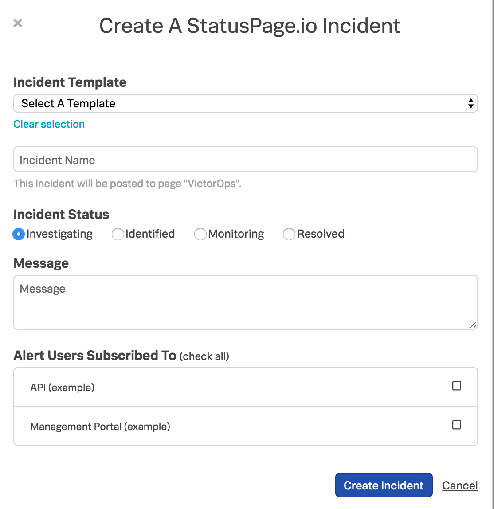Screen dimensions: 494x509
Task: Open the Select A Template dropdown
Action: tap(245, 103)
